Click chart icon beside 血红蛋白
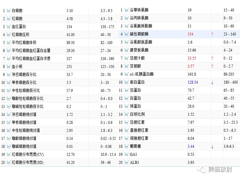This screenshot has width=240, height=180. click(8, 26)
